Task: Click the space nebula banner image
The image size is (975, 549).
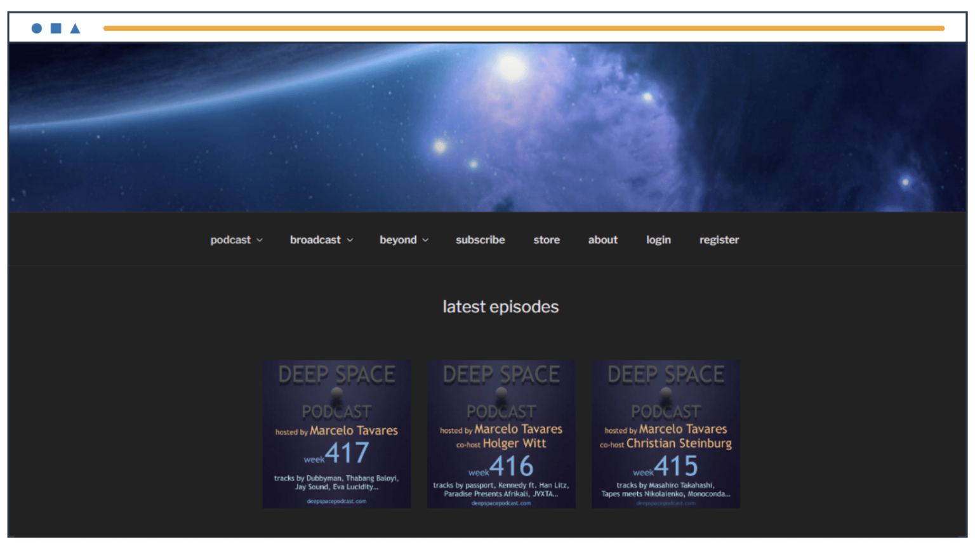Action: [487, 127]
